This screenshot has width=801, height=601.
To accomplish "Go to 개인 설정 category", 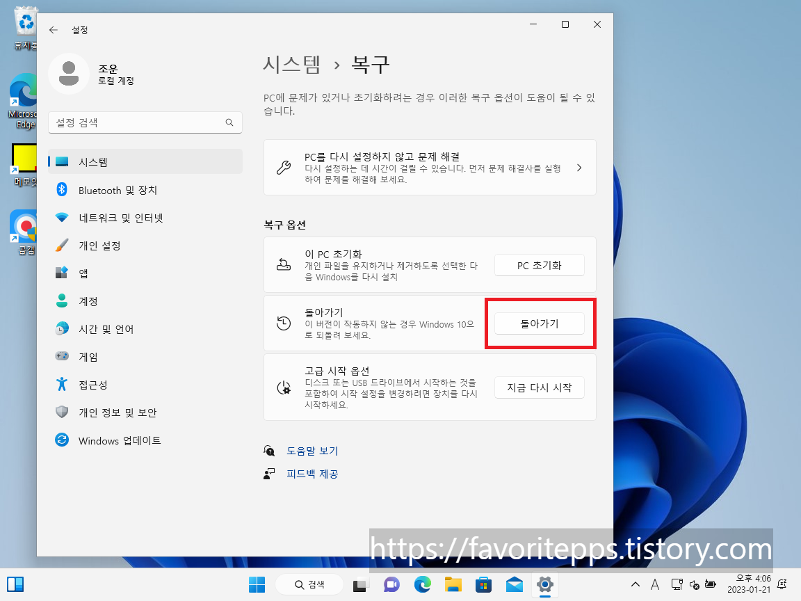I will point(145,246).
